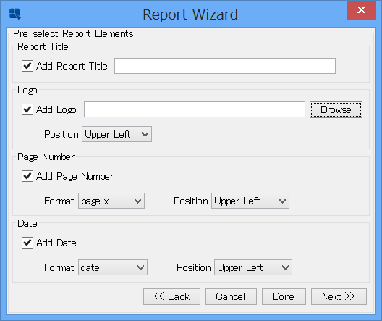The image size is (382, 321).
Task: Disable the Add Page Number checkbox
Action: (27, 176)
